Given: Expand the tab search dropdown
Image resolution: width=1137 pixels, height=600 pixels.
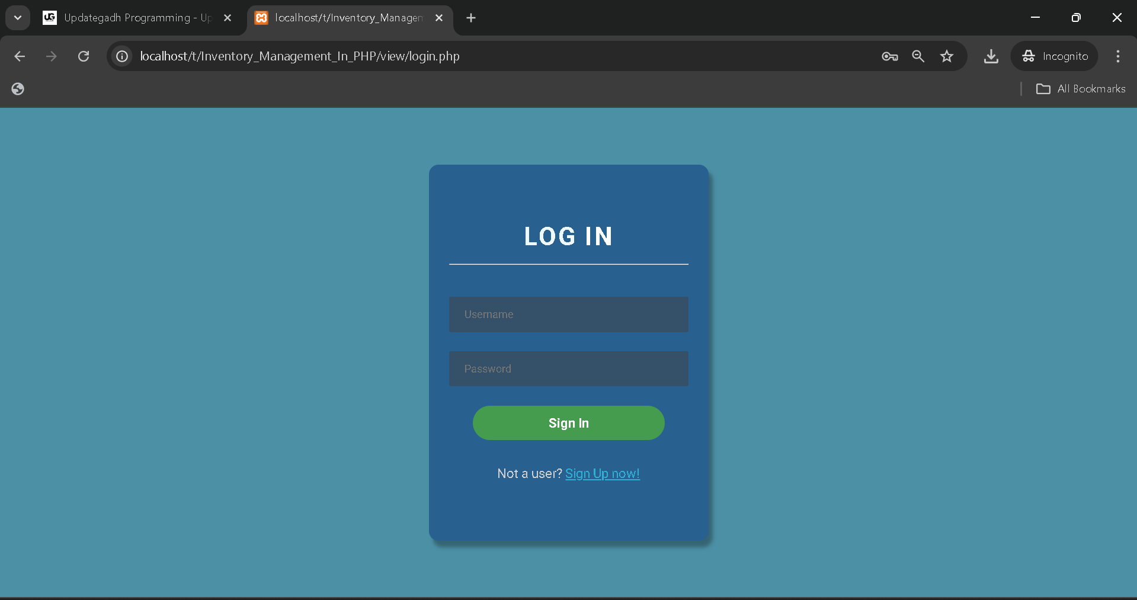Looking at the screenshot, I should [18, 18].
